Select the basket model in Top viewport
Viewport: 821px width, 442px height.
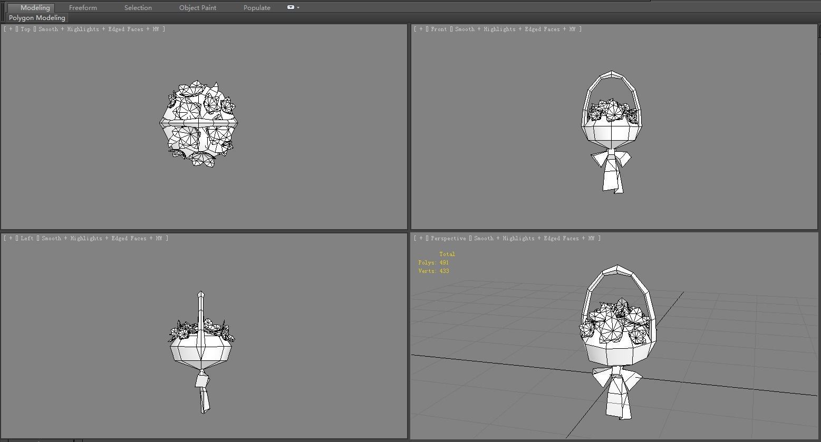199,124
